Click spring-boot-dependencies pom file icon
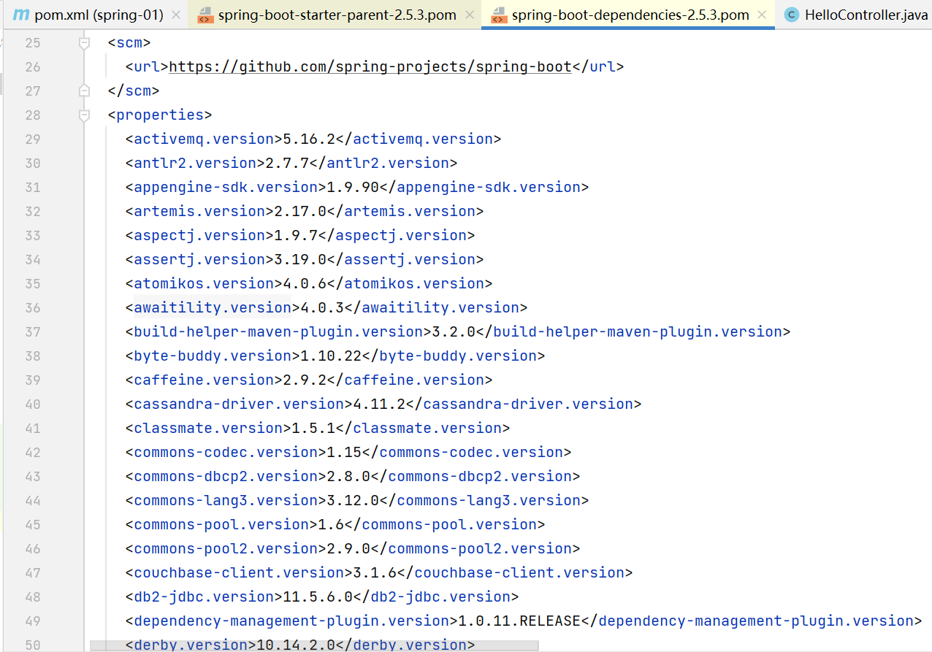This screenshot has width=932, height=652. [x=498, y=15]
